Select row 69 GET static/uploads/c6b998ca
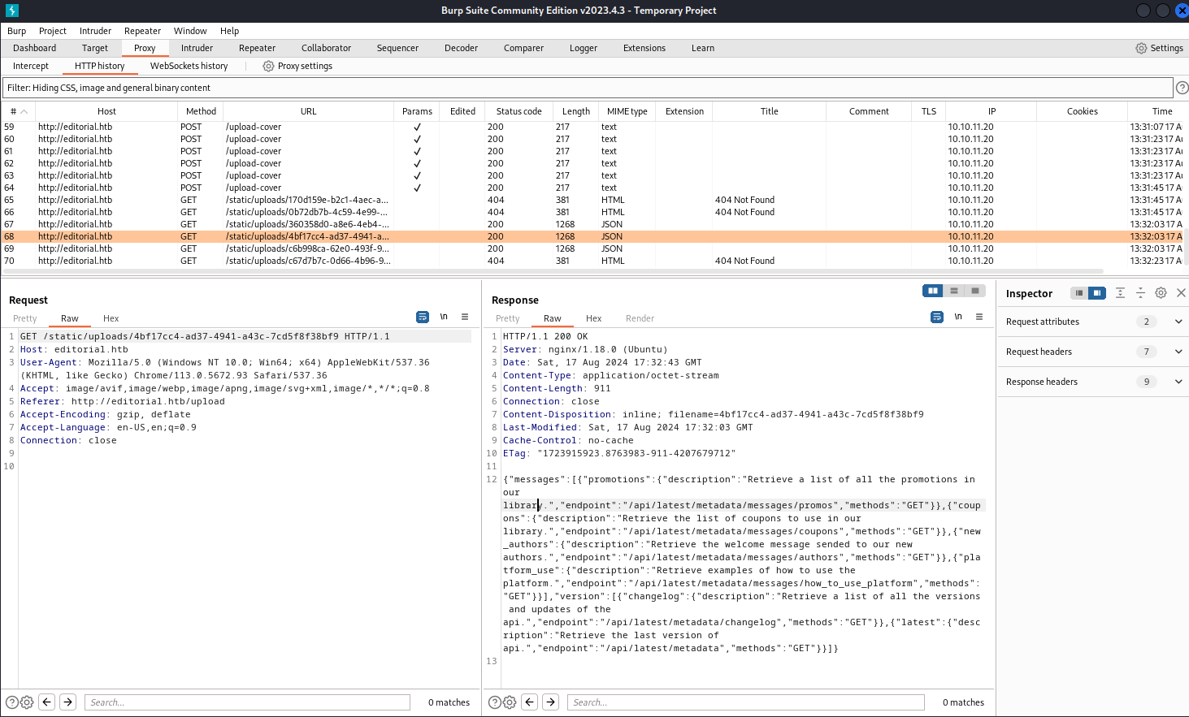The width and height of the screenshot is (1189, 717). 592,248
